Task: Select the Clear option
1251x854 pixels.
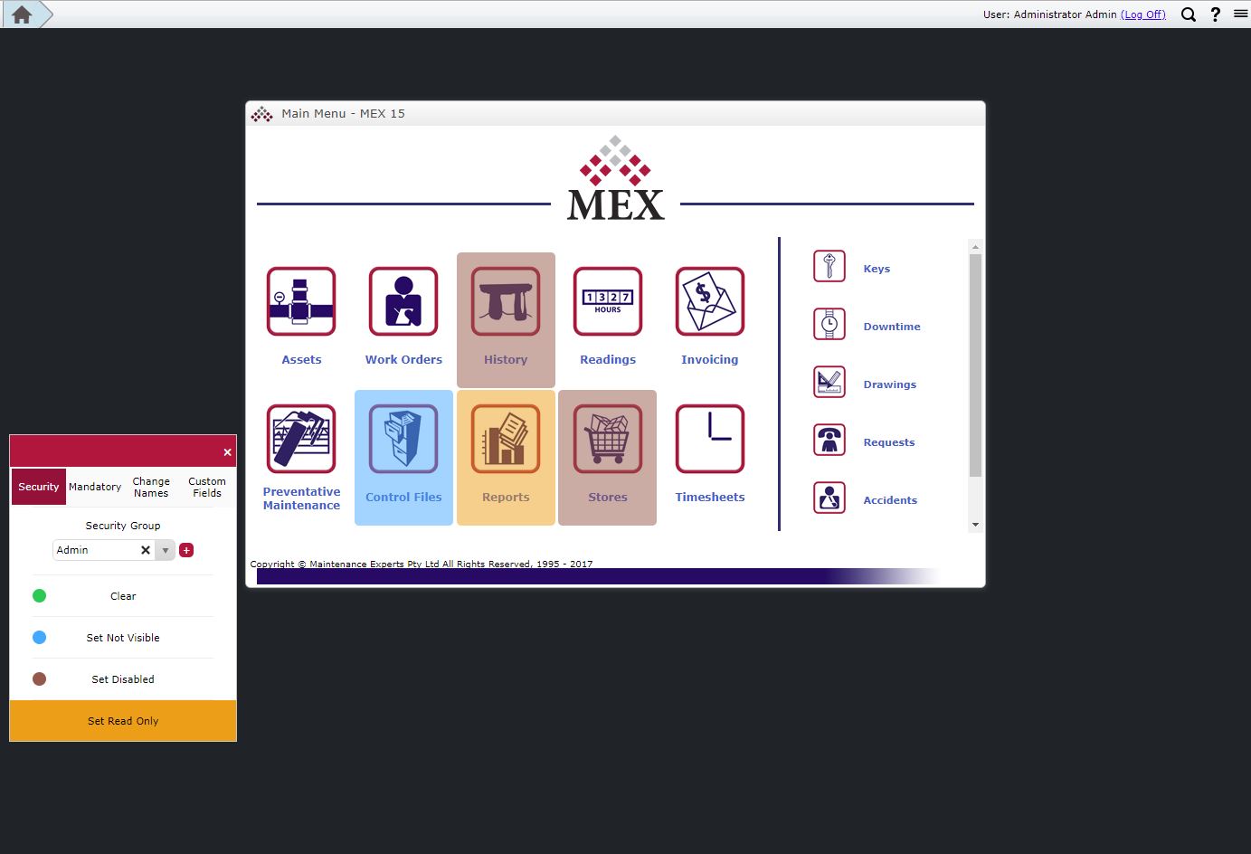Action: (123, 596)
